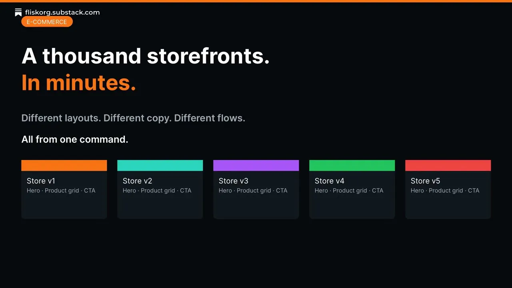Click the orange bar on Store v1
This screenshot has width=512, height=288.
point(64,166)
